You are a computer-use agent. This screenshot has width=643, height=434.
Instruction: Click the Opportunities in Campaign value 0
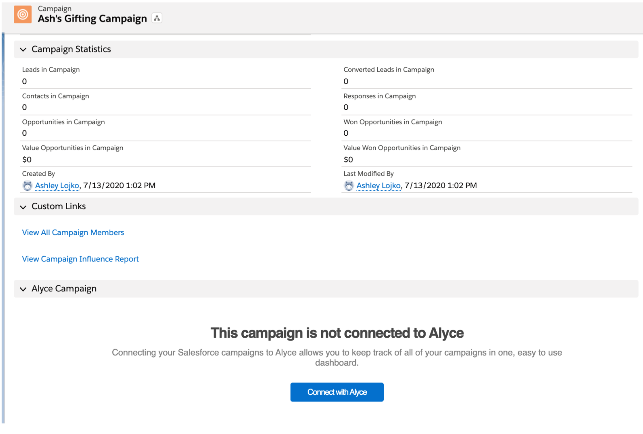(24, 133)
